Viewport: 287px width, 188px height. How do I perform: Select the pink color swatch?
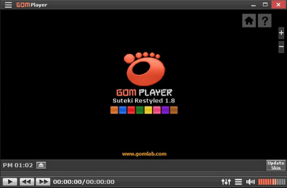tap(157, 110)
